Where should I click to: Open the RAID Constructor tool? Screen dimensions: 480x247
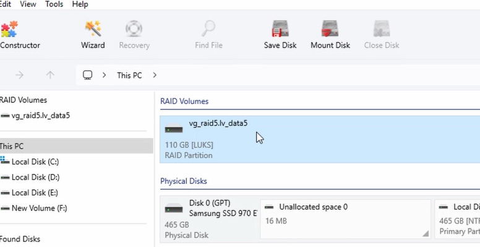tap(19, 35)
